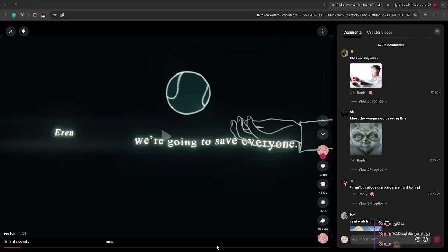448x252 pixels.
Task: Click the comments speech bubble icon
Action: (323, 184)
